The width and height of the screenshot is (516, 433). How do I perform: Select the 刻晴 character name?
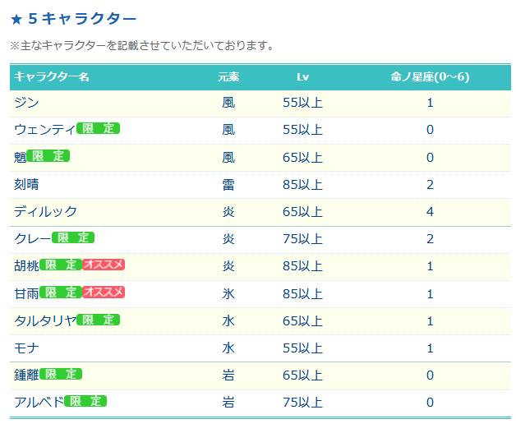26,184
